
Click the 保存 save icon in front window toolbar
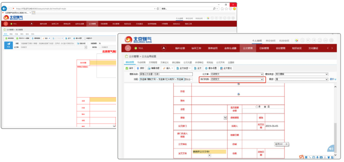(127, 68)
